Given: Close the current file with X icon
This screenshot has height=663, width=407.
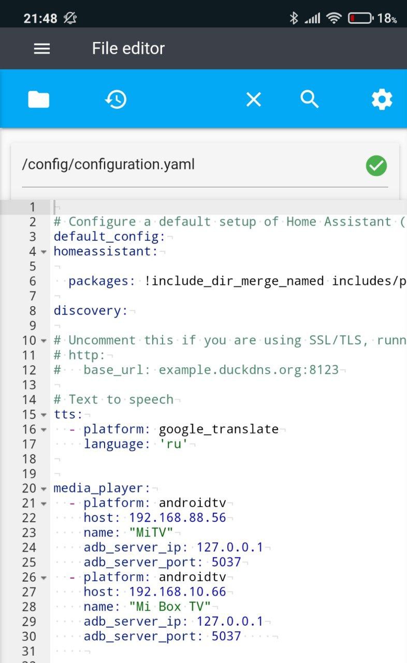Looking at the screenshot, I should click(254, 99).
